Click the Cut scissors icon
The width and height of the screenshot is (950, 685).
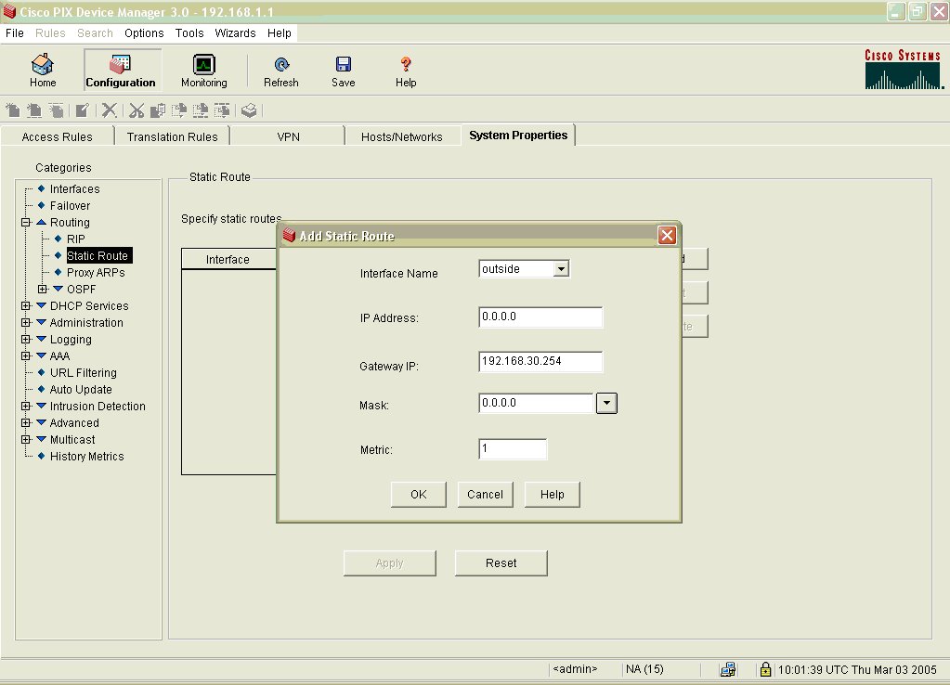coord(137,110)
